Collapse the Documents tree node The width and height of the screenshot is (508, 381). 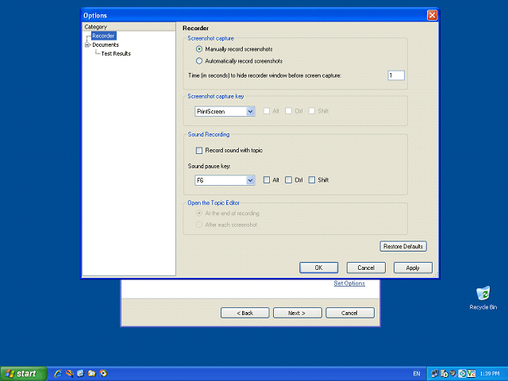(87, 45)
